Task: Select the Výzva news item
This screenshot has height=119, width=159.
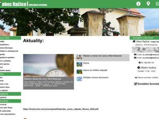Action: click(x=86, y=63)
